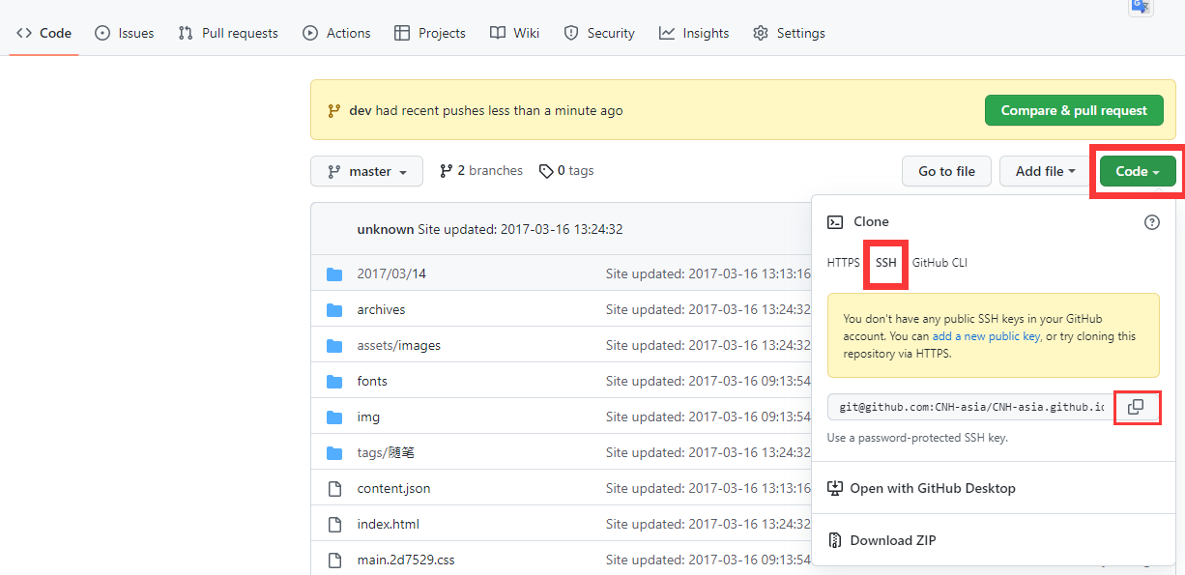Select the GitHub CLI clone option
1185x575 pixels.
(939, 263)
